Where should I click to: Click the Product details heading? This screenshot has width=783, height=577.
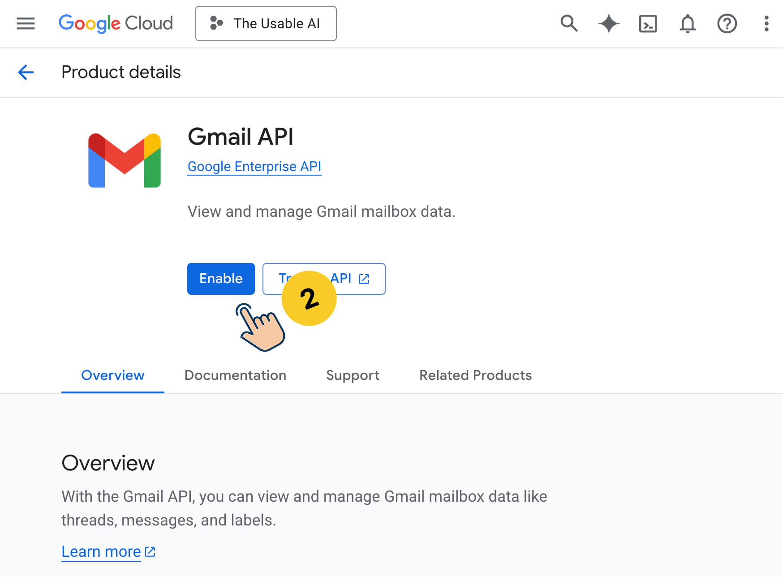pyautogui.click(x=121, y=72)
